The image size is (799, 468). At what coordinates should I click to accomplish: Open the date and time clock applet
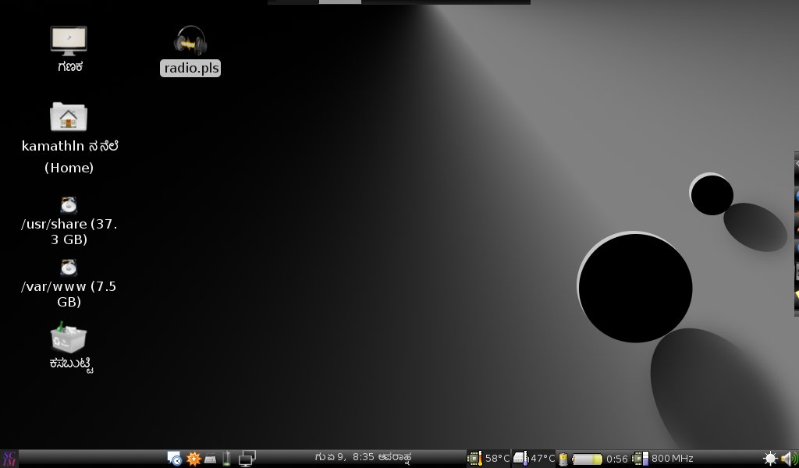tap(364, 457)
